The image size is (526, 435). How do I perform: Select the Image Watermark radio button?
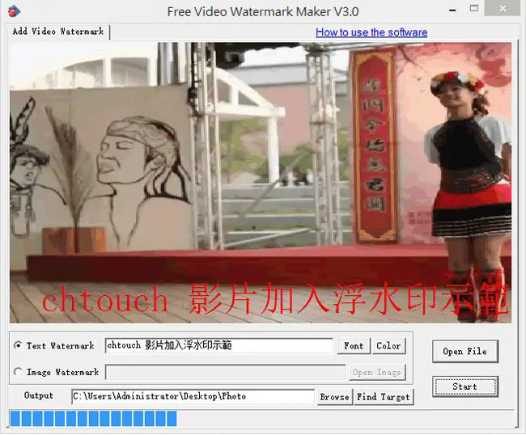(x=18, y=372)
